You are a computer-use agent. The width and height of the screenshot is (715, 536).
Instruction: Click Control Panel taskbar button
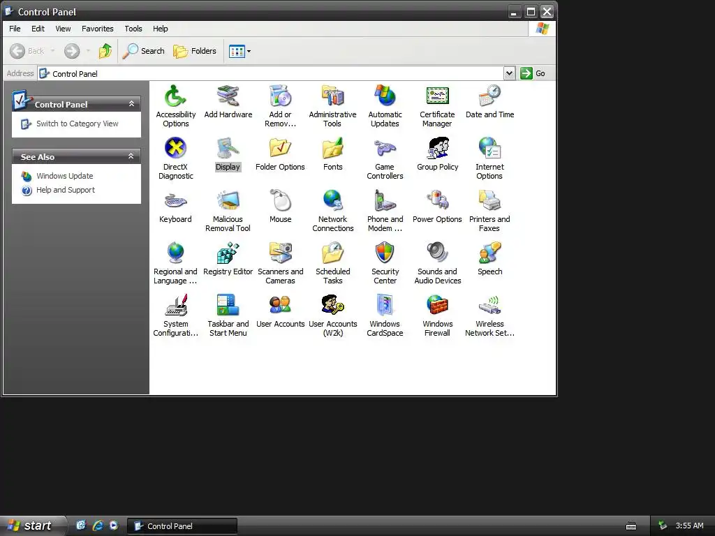(182, 526)
